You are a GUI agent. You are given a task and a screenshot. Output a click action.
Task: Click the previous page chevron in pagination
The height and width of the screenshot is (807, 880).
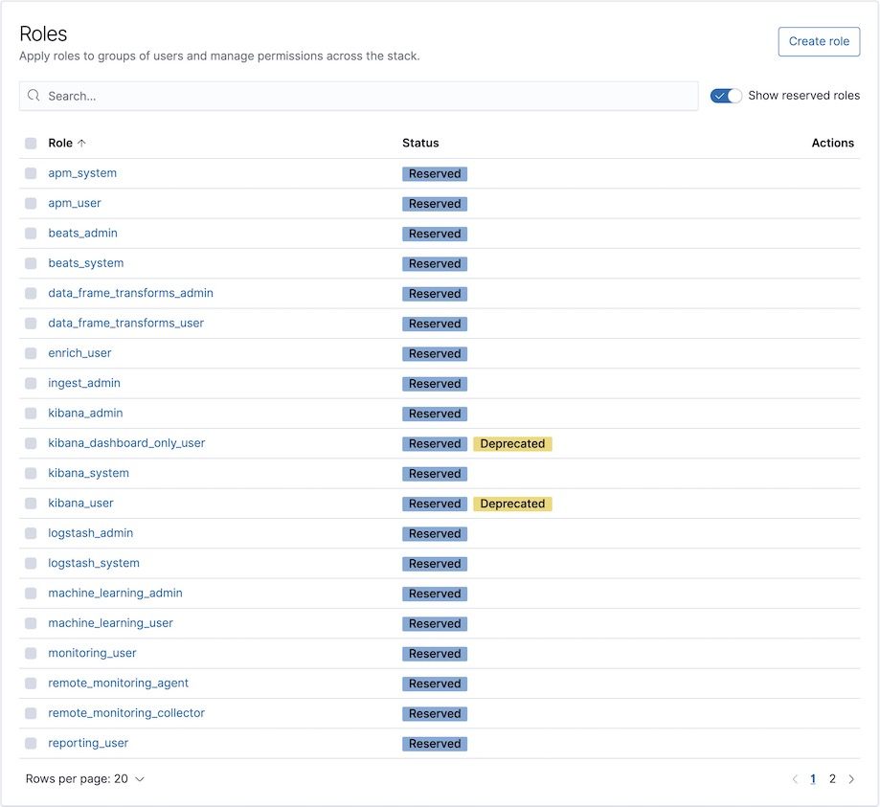(x=795, y=778)
